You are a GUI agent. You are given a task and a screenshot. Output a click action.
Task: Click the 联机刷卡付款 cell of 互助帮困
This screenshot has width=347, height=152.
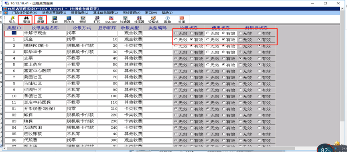(82, 128)
